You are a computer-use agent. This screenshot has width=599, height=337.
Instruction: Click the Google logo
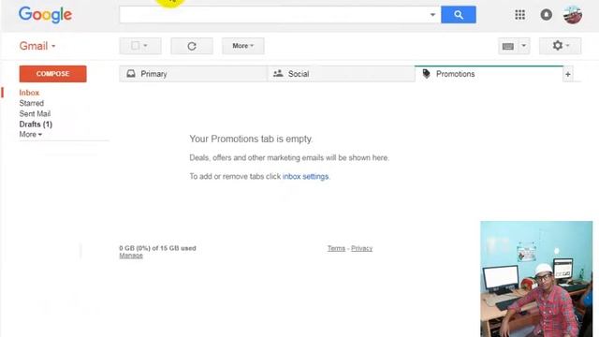click(x=45, y=15)
